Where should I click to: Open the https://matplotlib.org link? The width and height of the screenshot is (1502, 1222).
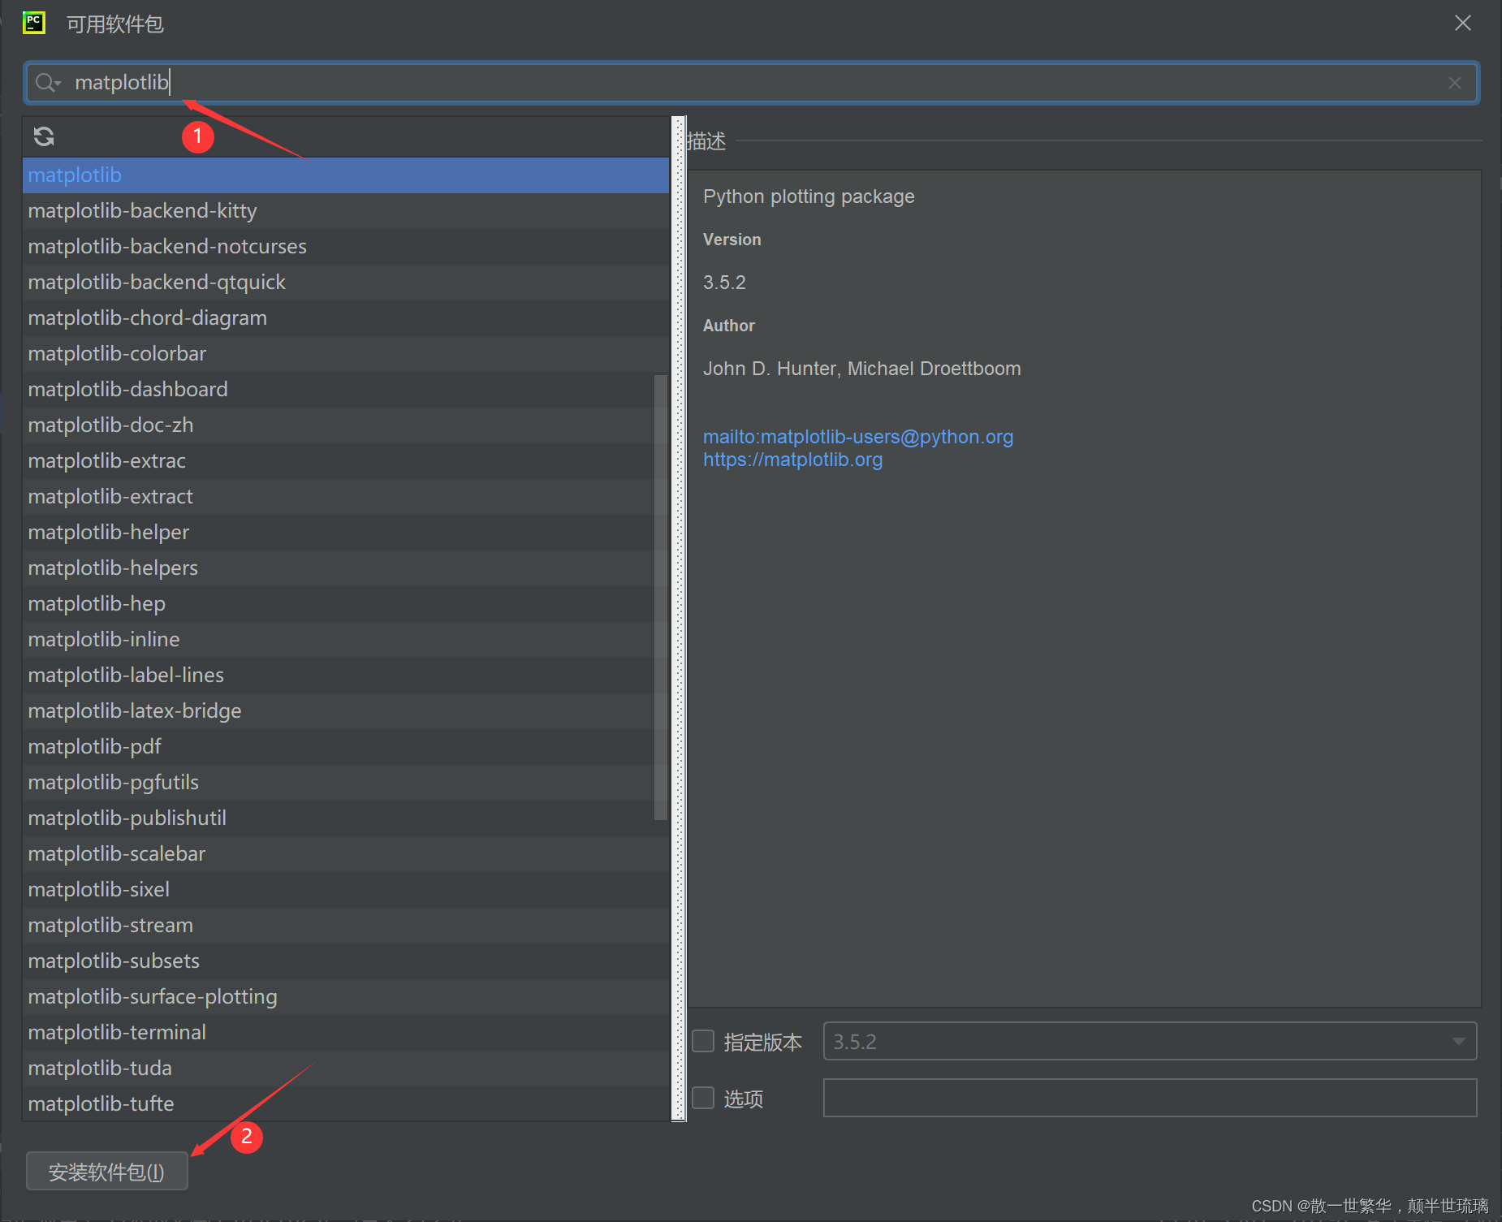point(792,460)
